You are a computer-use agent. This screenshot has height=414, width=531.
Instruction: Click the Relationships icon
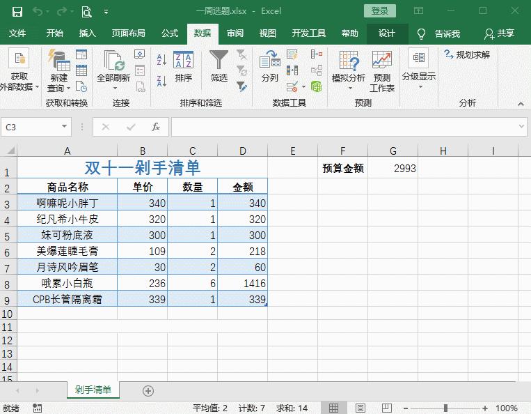click(x=316, y=70)
